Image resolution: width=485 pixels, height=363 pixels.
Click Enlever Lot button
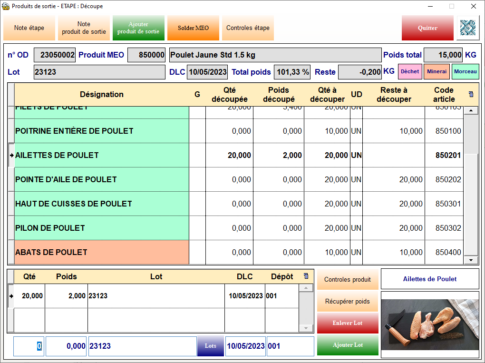coord(348,323)
